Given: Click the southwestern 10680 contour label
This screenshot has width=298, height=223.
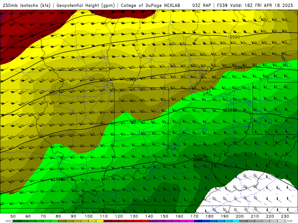Looking at the screenshot, I should pos(60,179).
